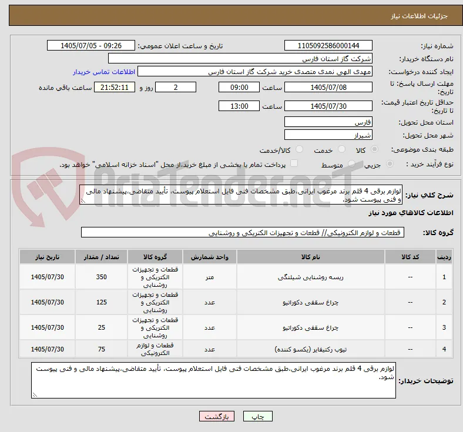Image resolution: width=463 pixels, height=432 pixels.
Task: Select the خدمت radio button
Action: point(341,149)
